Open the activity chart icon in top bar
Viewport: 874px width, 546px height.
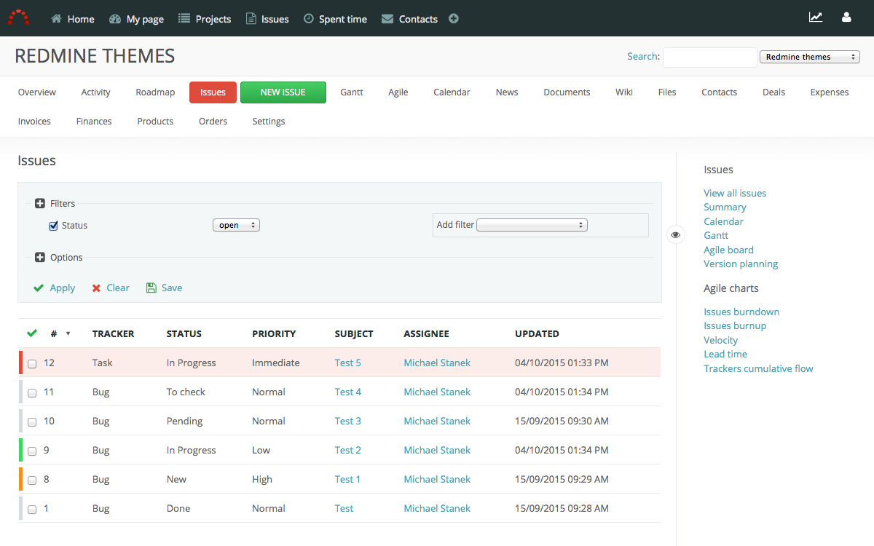816,17
